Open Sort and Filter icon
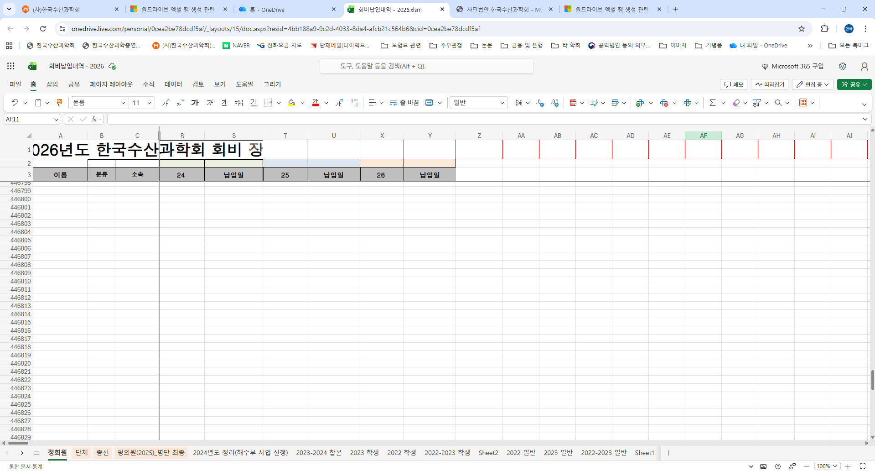 [757, 103]
